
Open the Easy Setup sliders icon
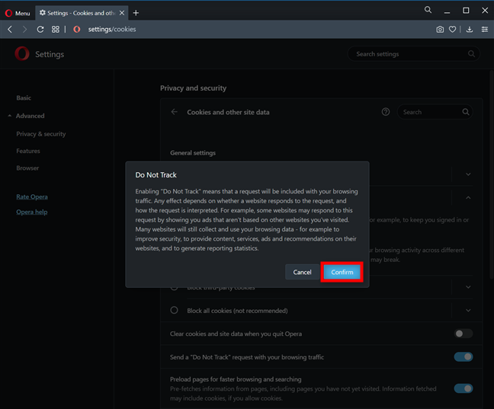[x=485, y=29]
